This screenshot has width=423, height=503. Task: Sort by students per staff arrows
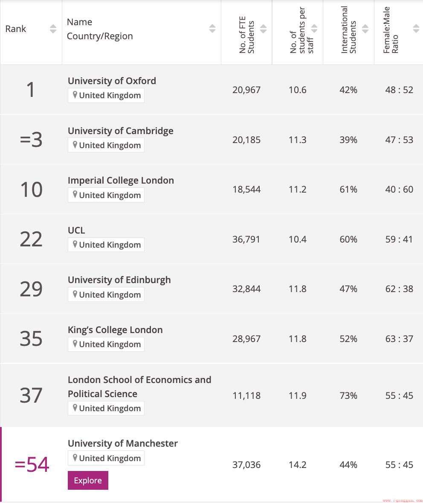(314, 29)
